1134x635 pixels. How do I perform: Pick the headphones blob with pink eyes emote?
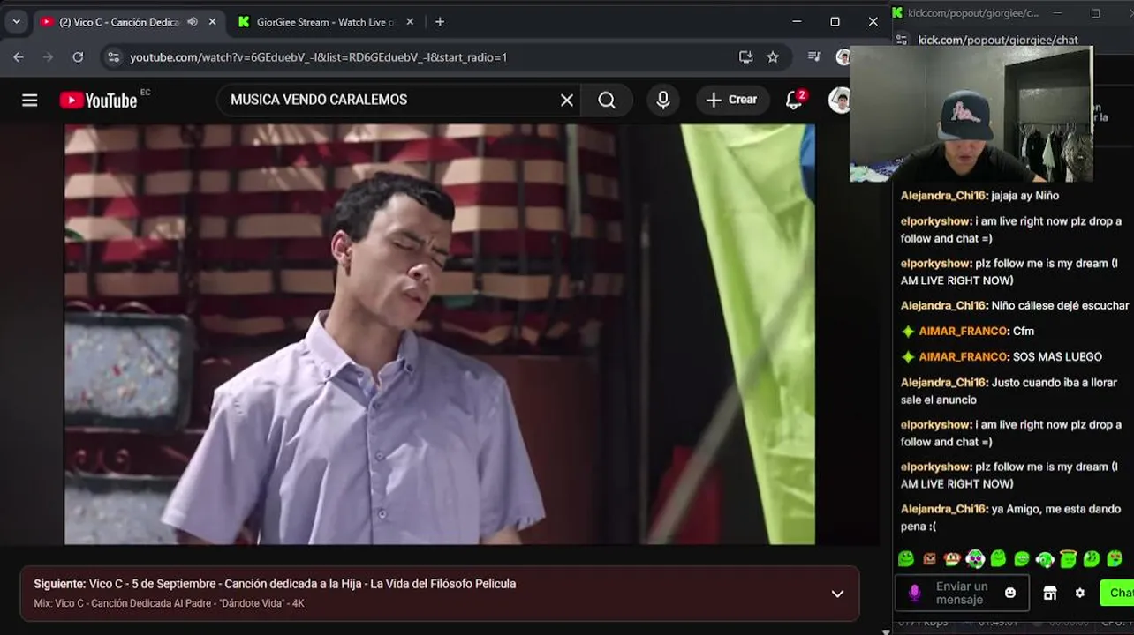pyautogui.click(x=975, y=558)
